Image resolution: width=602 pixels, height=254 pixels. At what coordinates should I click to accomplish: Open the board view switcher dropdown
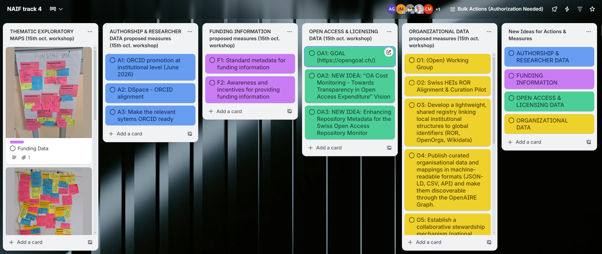click(56, 9)
